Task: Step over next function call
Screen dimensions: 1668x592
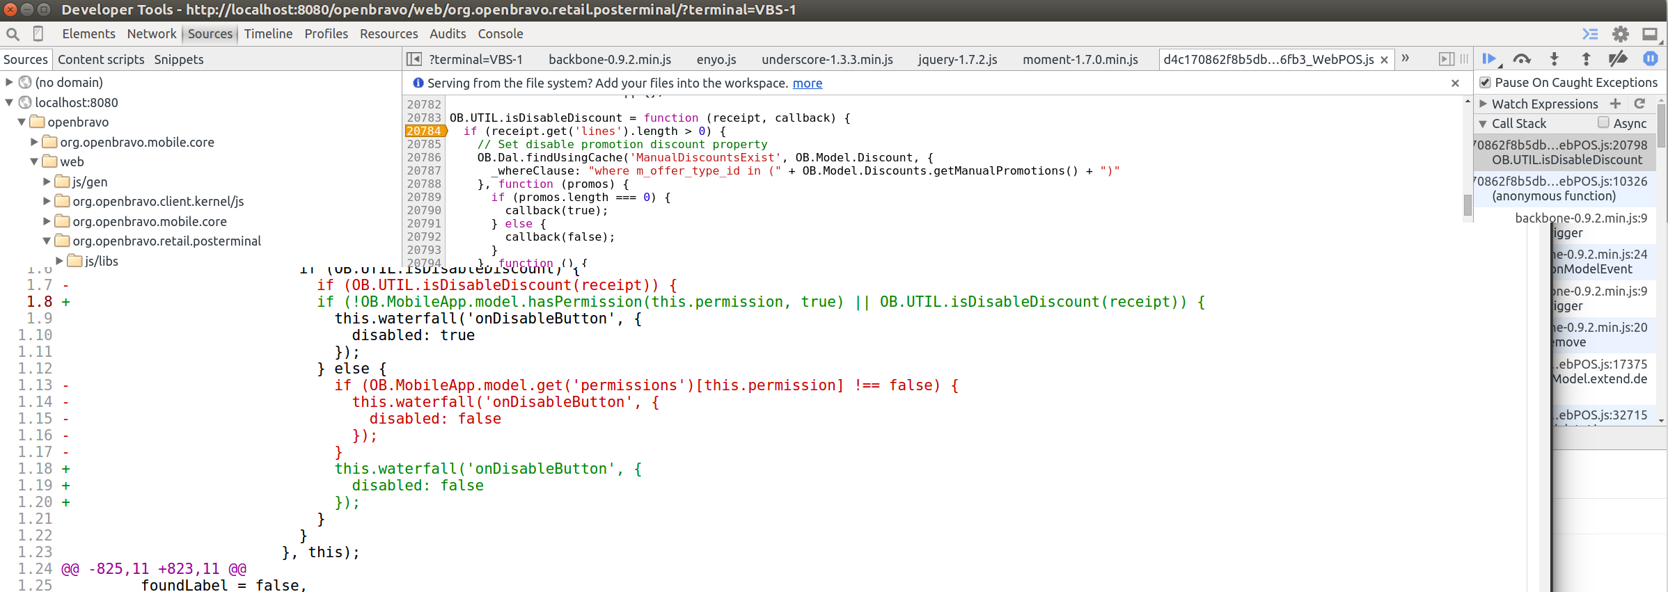Action: [x=1522, y=59]
